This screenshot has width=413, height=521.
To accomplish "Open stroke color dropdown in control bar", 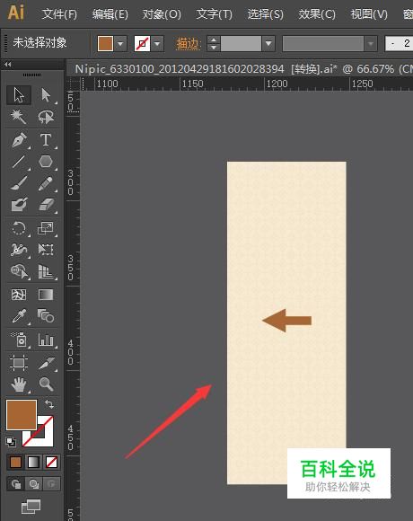I will [157, 43].
